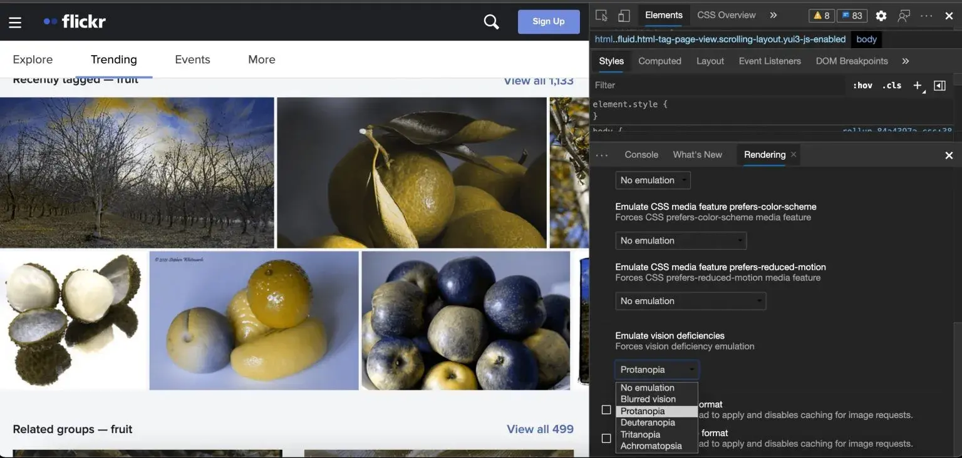Go to Flickr Explore
This screenshot has height=458, width=962.
33,59
